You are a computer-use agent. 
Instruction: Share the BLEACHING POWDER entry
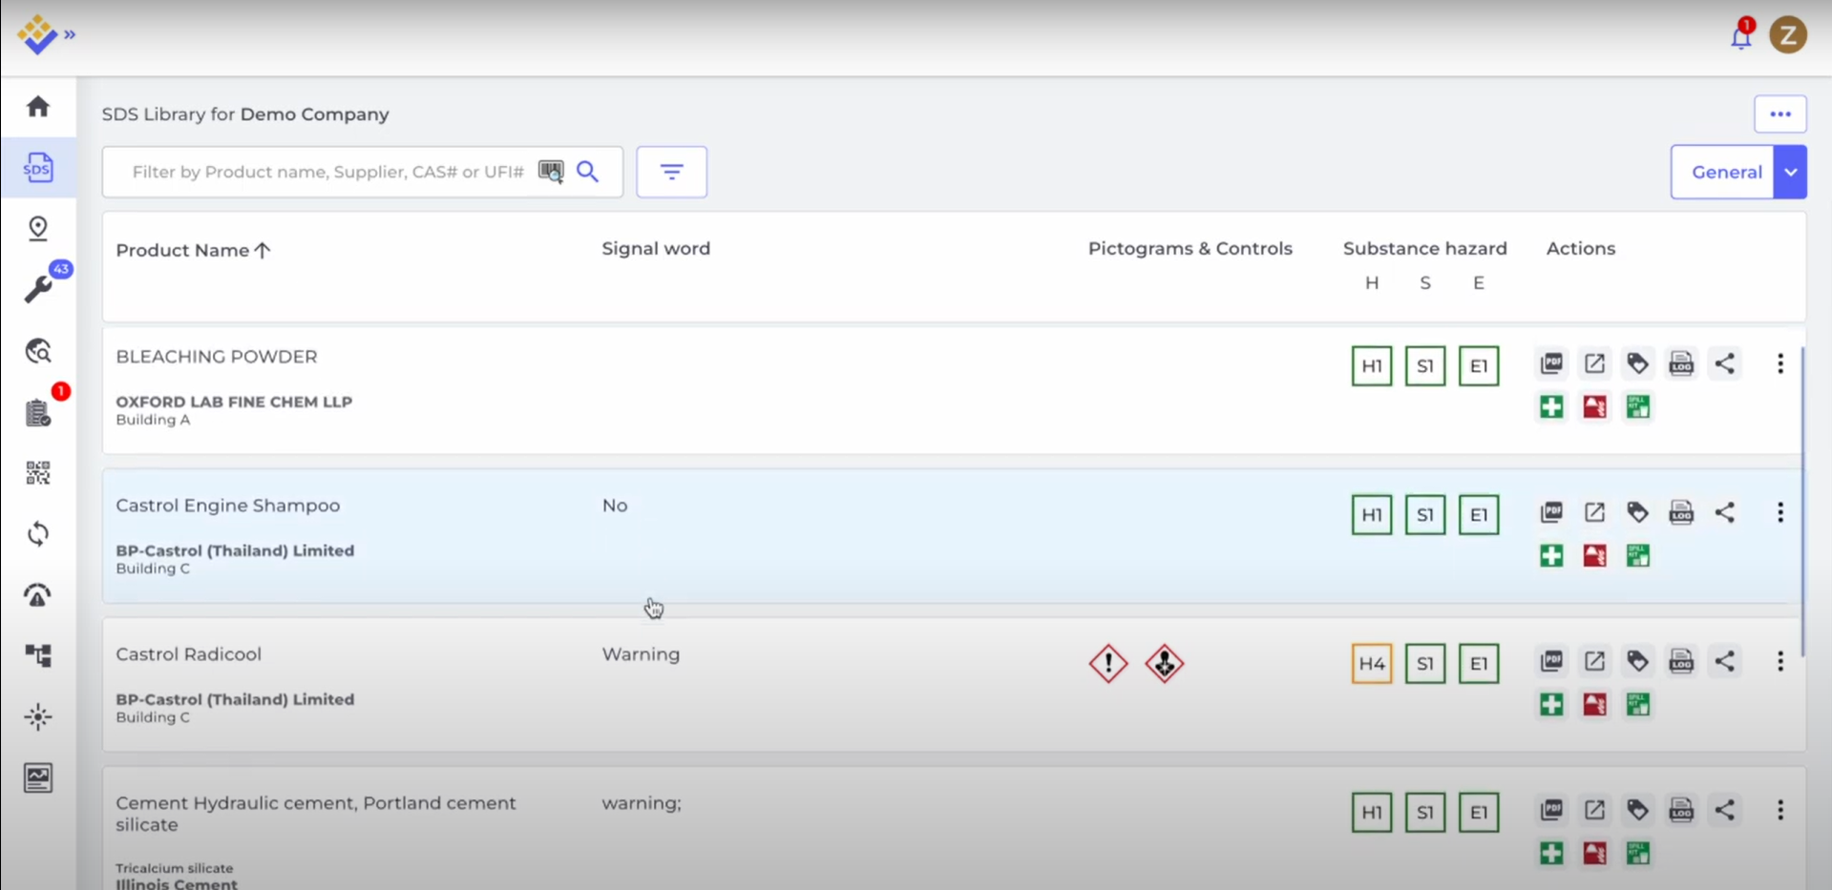[1725, 363]
